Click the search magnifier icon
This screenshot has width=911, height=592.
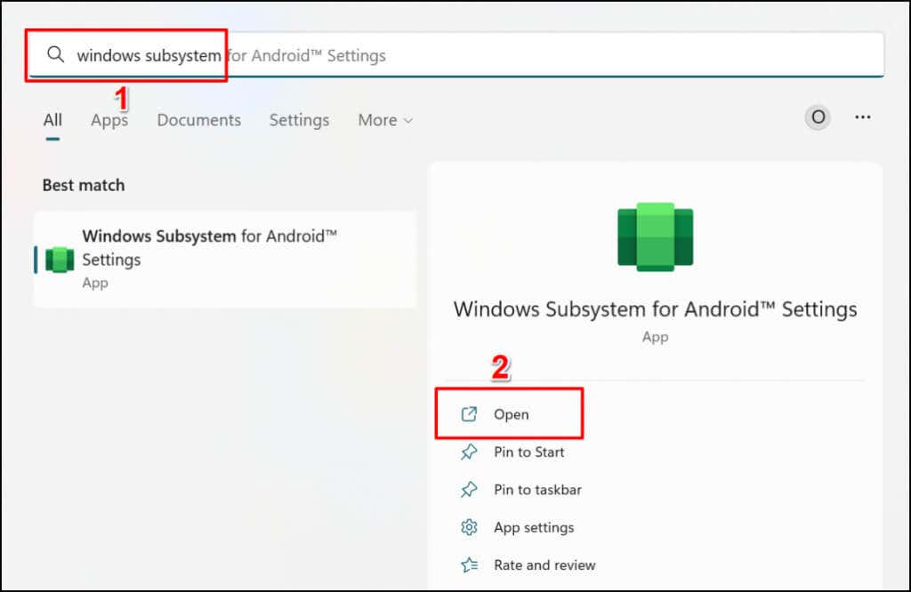point(56,54)
